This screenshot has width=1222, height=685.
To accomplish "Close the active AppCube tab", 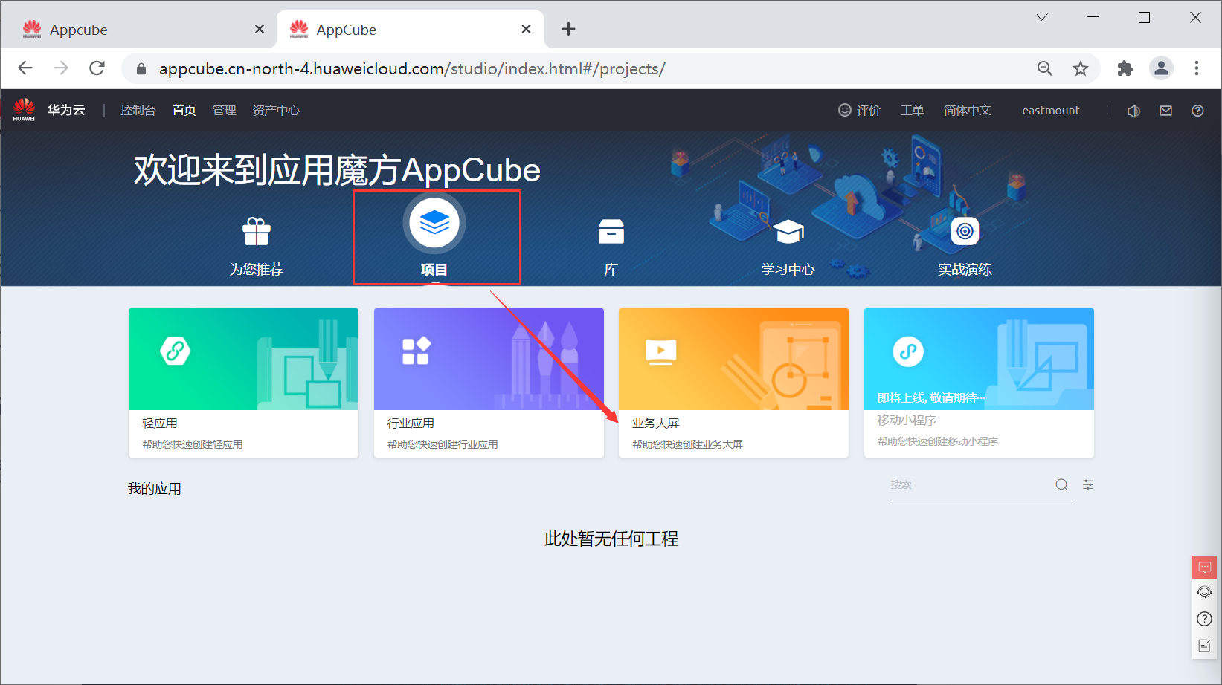I will tap(526, 29).
